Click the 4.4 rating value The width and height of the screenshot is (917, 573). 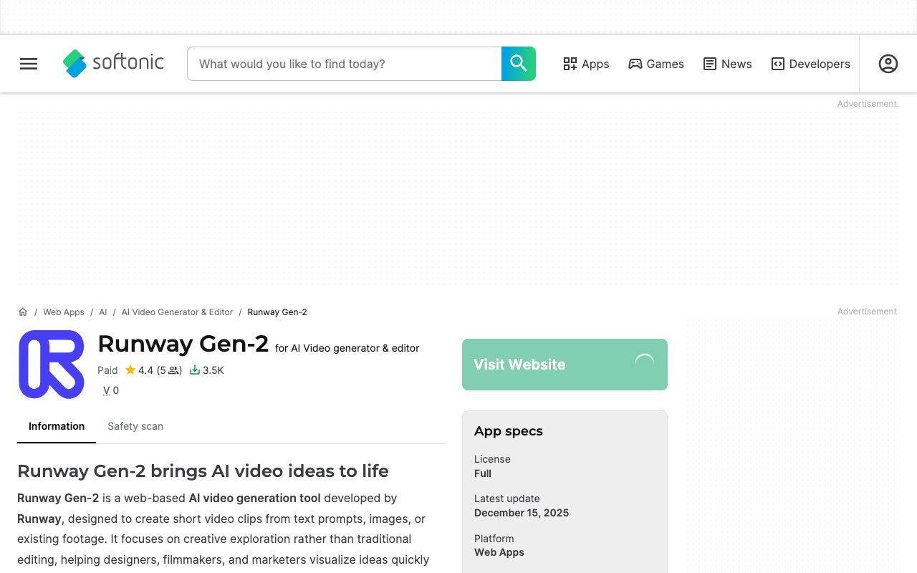pos(145,370)
